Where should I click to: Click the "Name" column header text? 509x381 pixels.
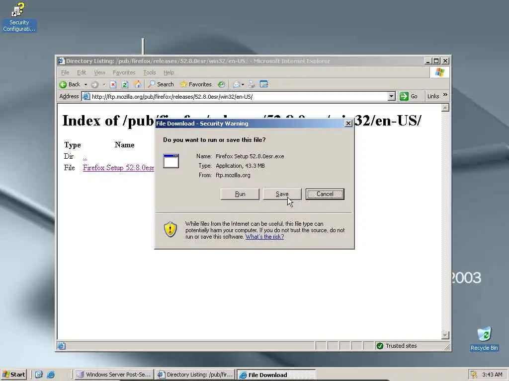tap(124, 145)
